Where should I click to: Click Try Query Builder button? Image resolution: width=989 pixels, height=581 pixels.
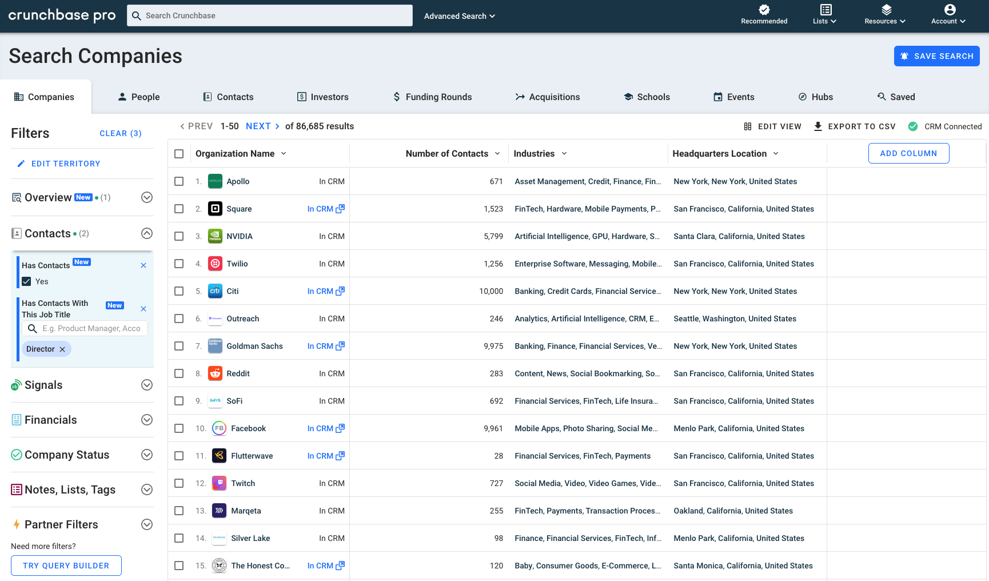pos(66,566)
